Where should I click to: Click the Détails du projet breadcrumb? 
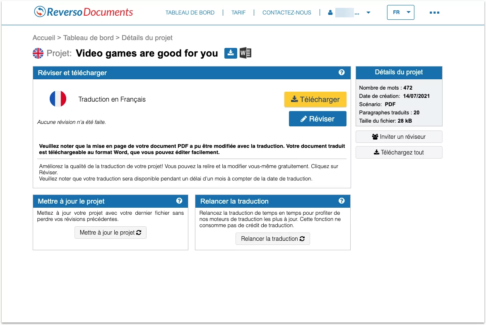147,38
